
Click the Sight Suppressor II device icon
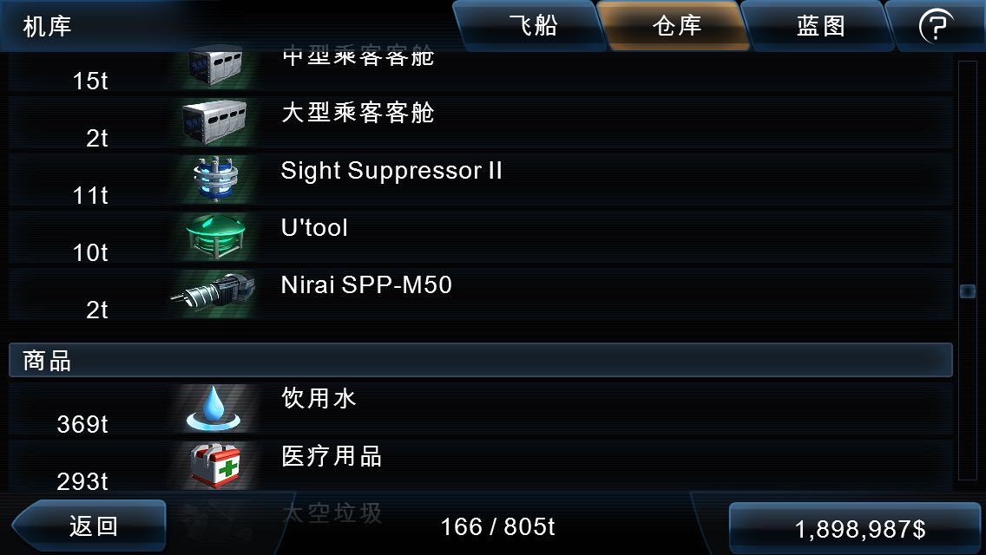pos(215,180)
